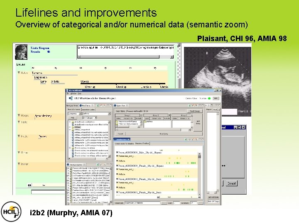The height and width of the screenshot is (224, 299).
Task: Select the long black Obesity line
Action: click(123, 83)
